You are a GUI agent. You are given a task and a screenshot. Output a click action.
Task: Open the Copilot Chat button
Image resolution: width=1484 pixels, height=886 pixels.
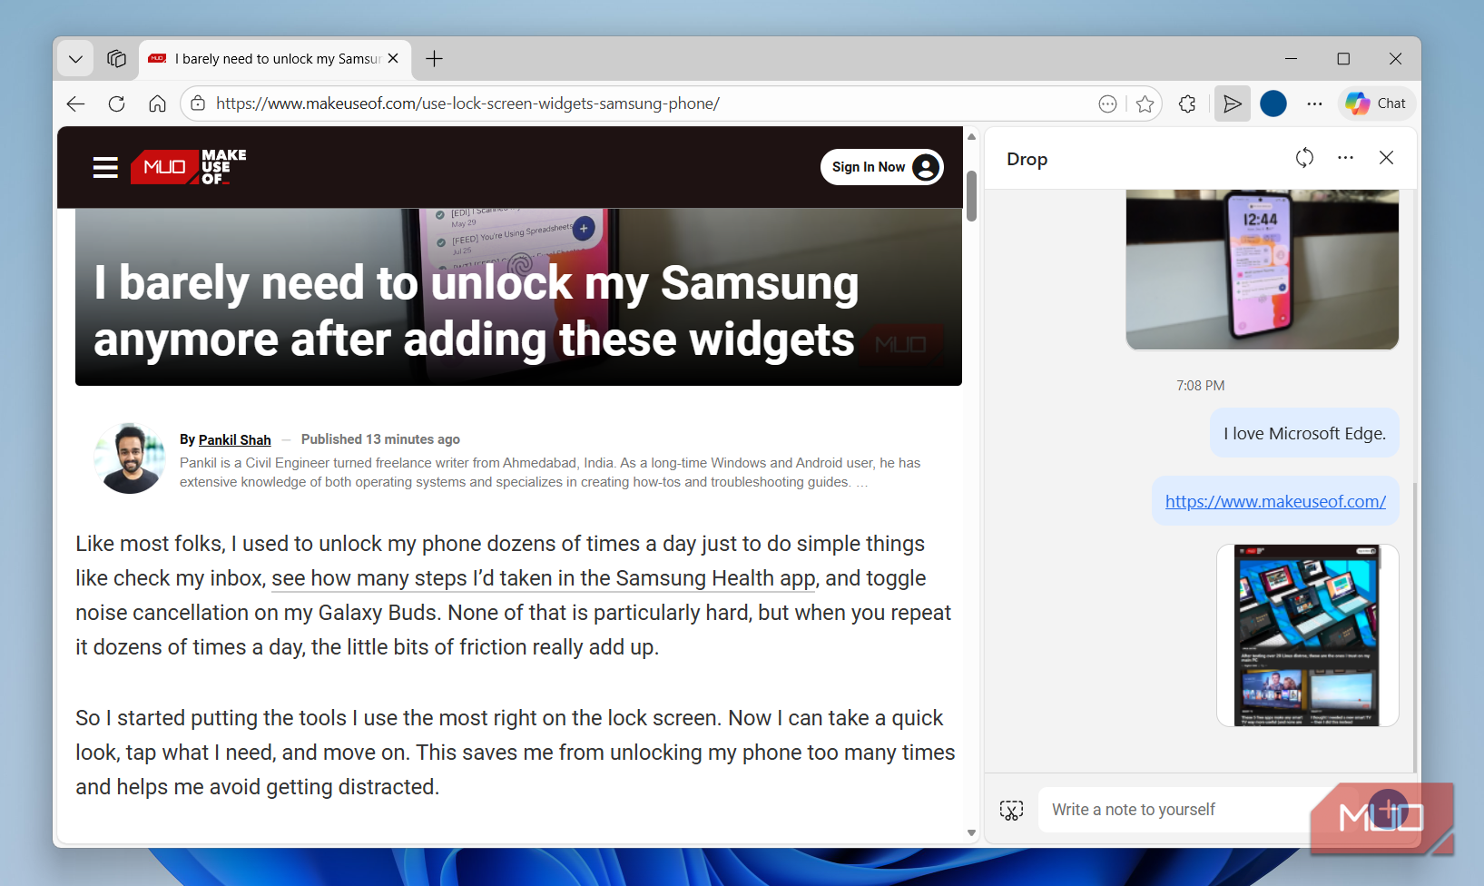click(1377, 103)
